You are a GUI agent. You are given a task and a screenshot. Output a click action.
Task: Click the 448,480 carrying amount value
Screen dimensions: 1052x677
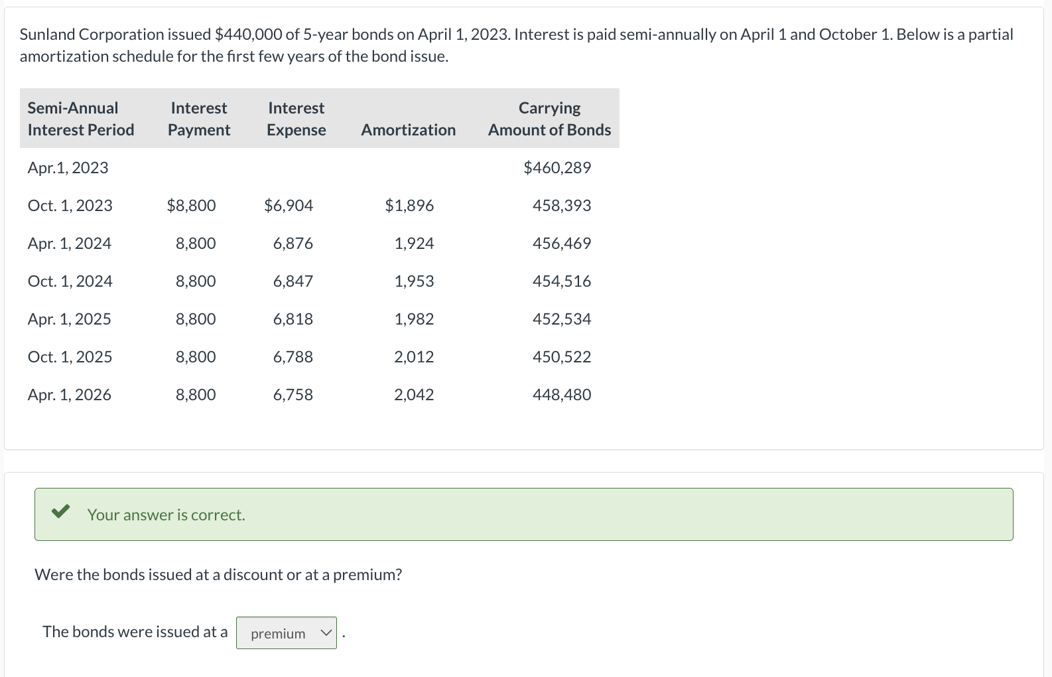[562, 395]
